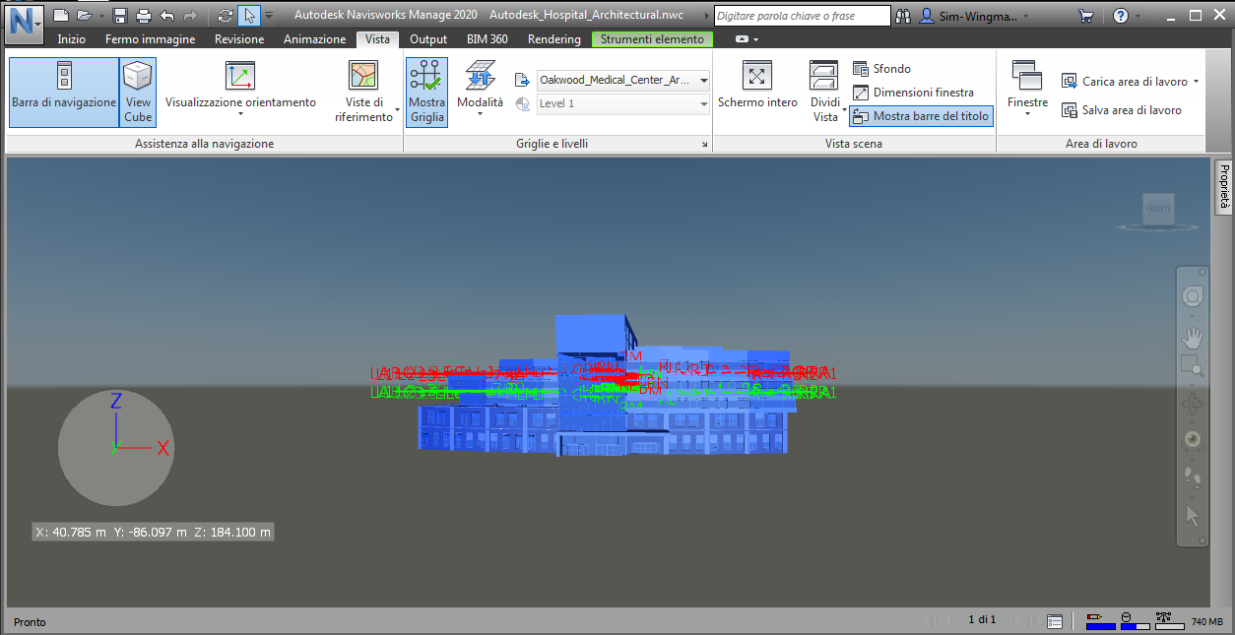1235x635 pixels.
Task: Select the Orbit tool in navigation bar
Action: click(1193, 404)
